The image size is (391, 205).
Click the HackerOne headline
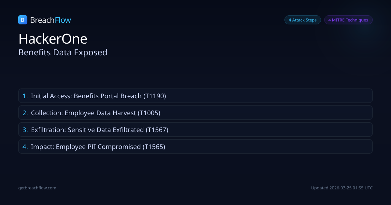pos(53,39)
